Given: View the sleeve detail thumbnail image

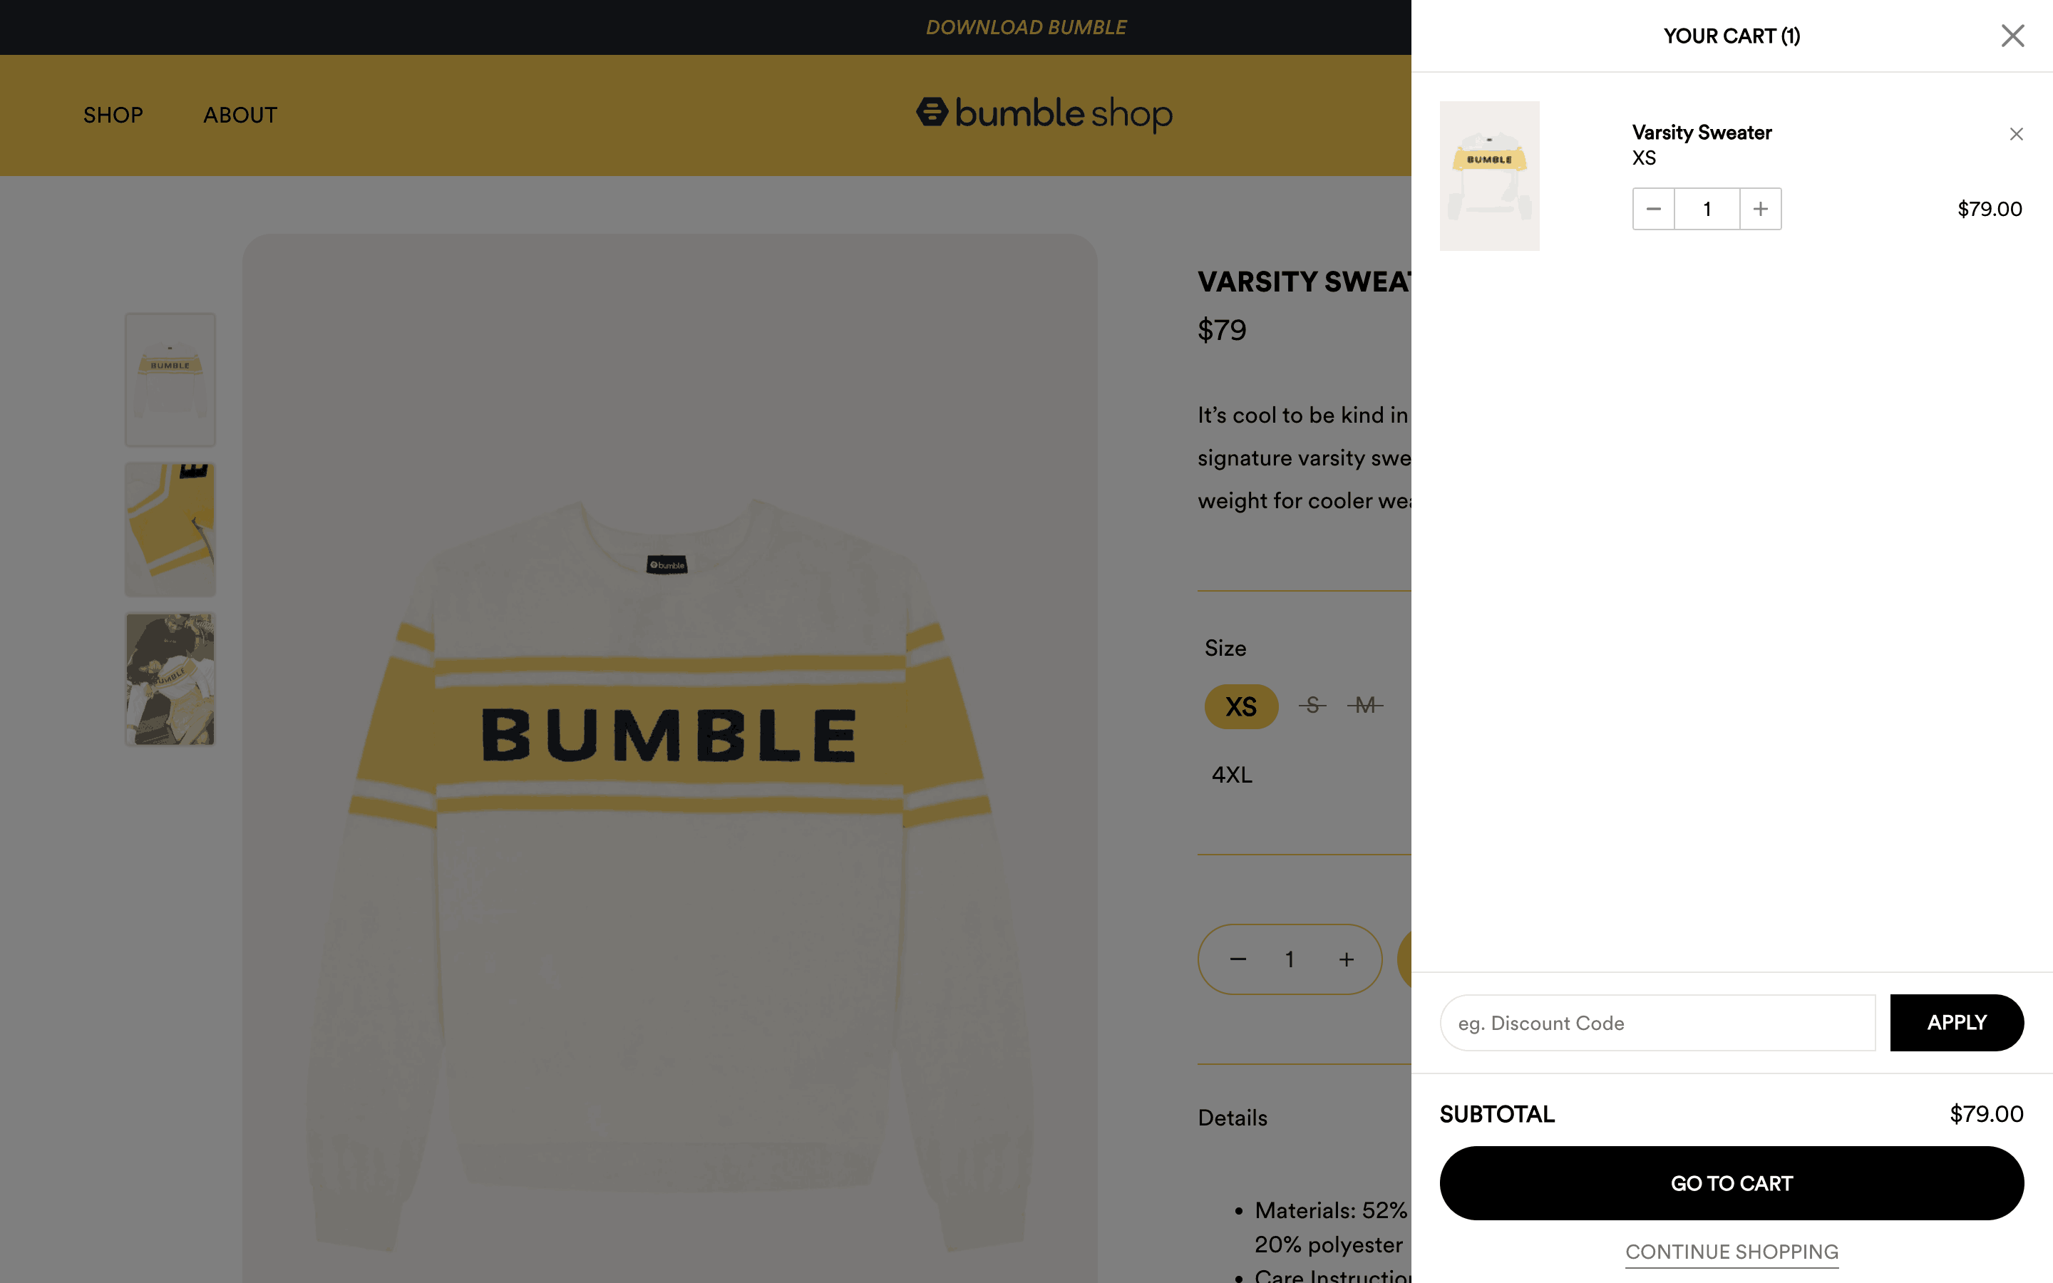Looking at the screenshot, I should coord(170,530).
